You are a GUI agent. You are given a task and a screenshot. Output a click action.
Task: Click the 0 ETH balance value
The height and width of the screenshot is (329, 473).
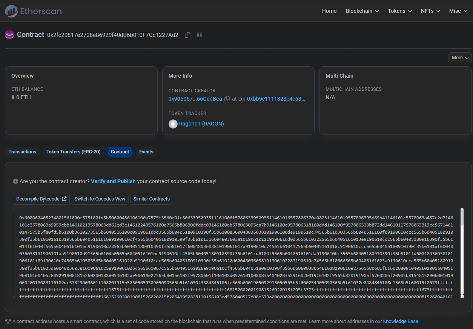(23, 97)
